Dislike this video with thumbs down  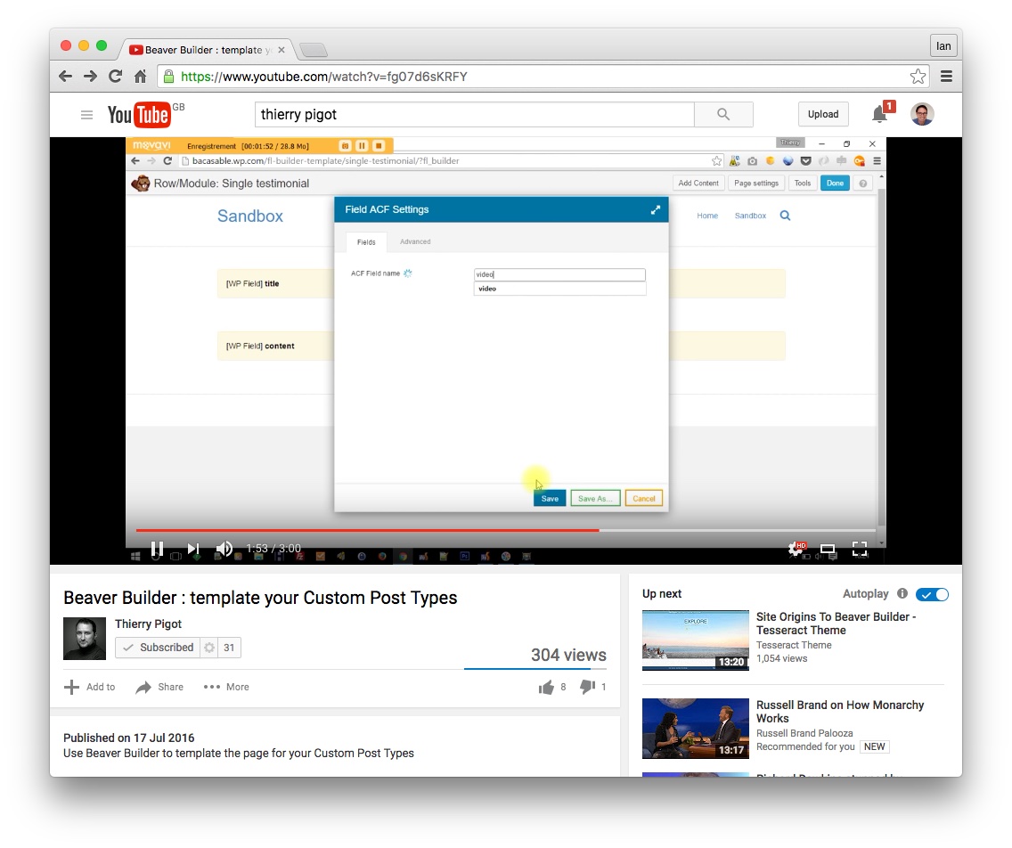(x=587, y=688)
